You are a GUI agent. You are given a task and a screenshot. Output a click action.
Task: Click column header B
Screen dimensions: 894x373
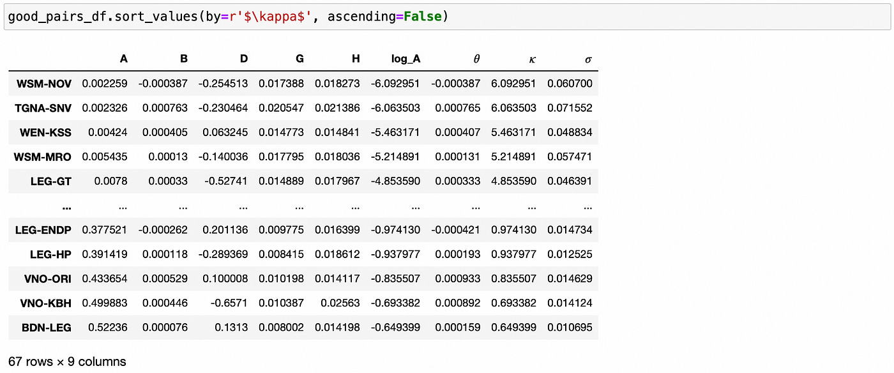click(184, 59)
